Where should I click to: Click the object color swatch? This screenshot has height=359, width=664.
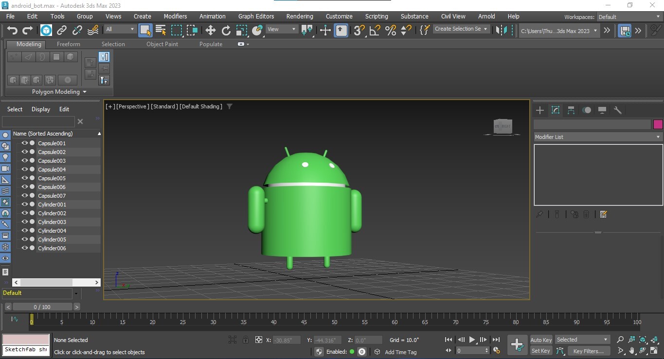point(658,124)
